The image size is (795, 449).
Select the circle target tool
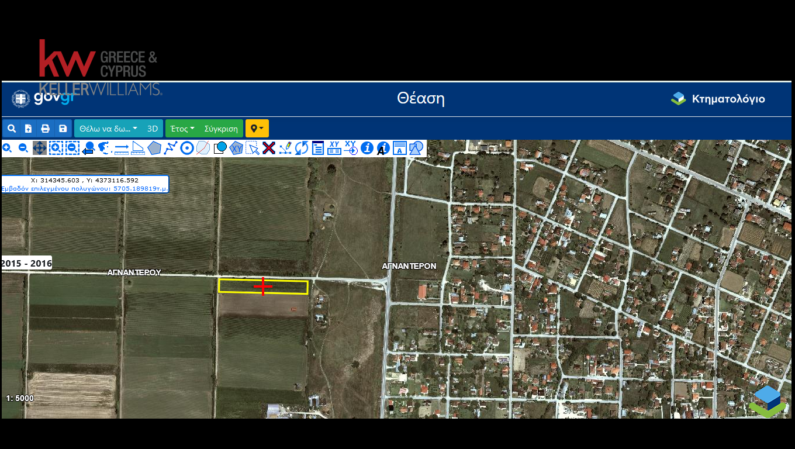pyautogui.click(x=186, y=148)
